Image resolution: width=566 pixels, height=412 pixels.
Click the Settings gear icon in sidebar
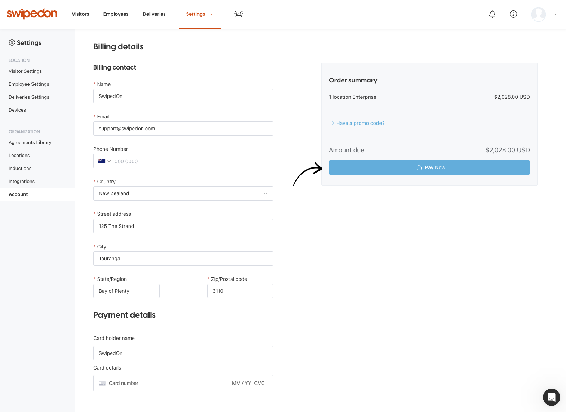click(12, 42)
